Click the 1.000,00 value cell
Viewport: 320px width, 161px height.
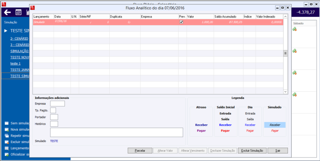point(200,22)
